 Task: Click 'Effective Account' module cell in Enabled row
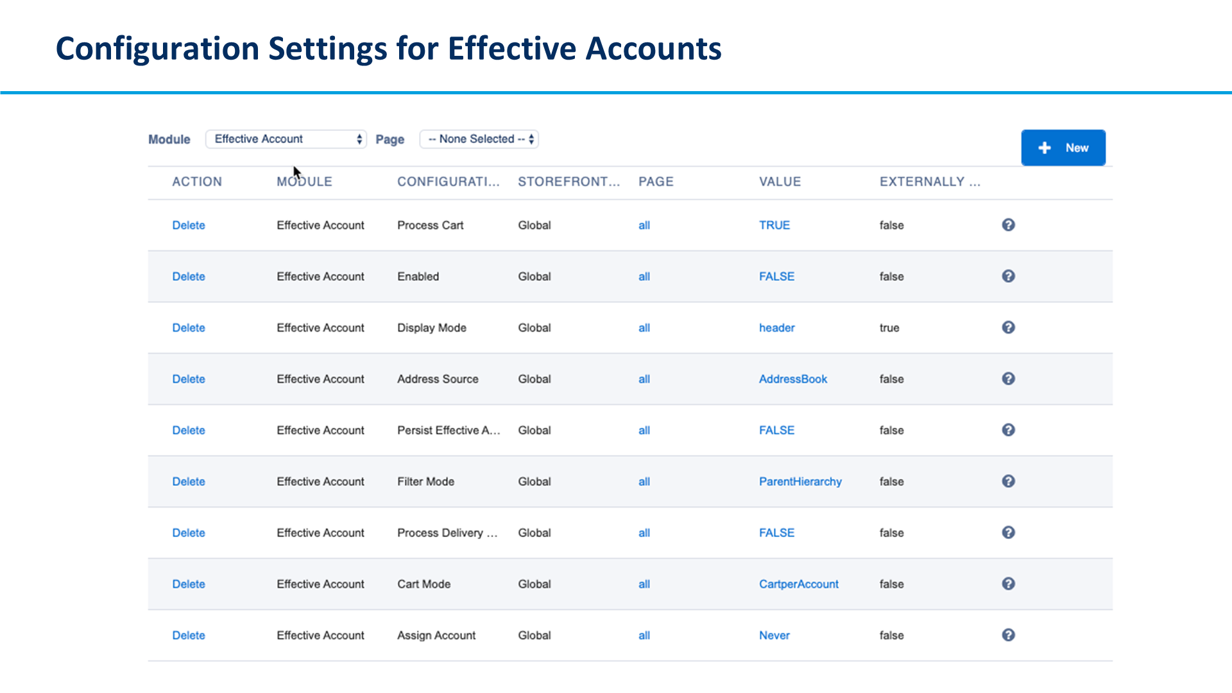pos(320,277)
